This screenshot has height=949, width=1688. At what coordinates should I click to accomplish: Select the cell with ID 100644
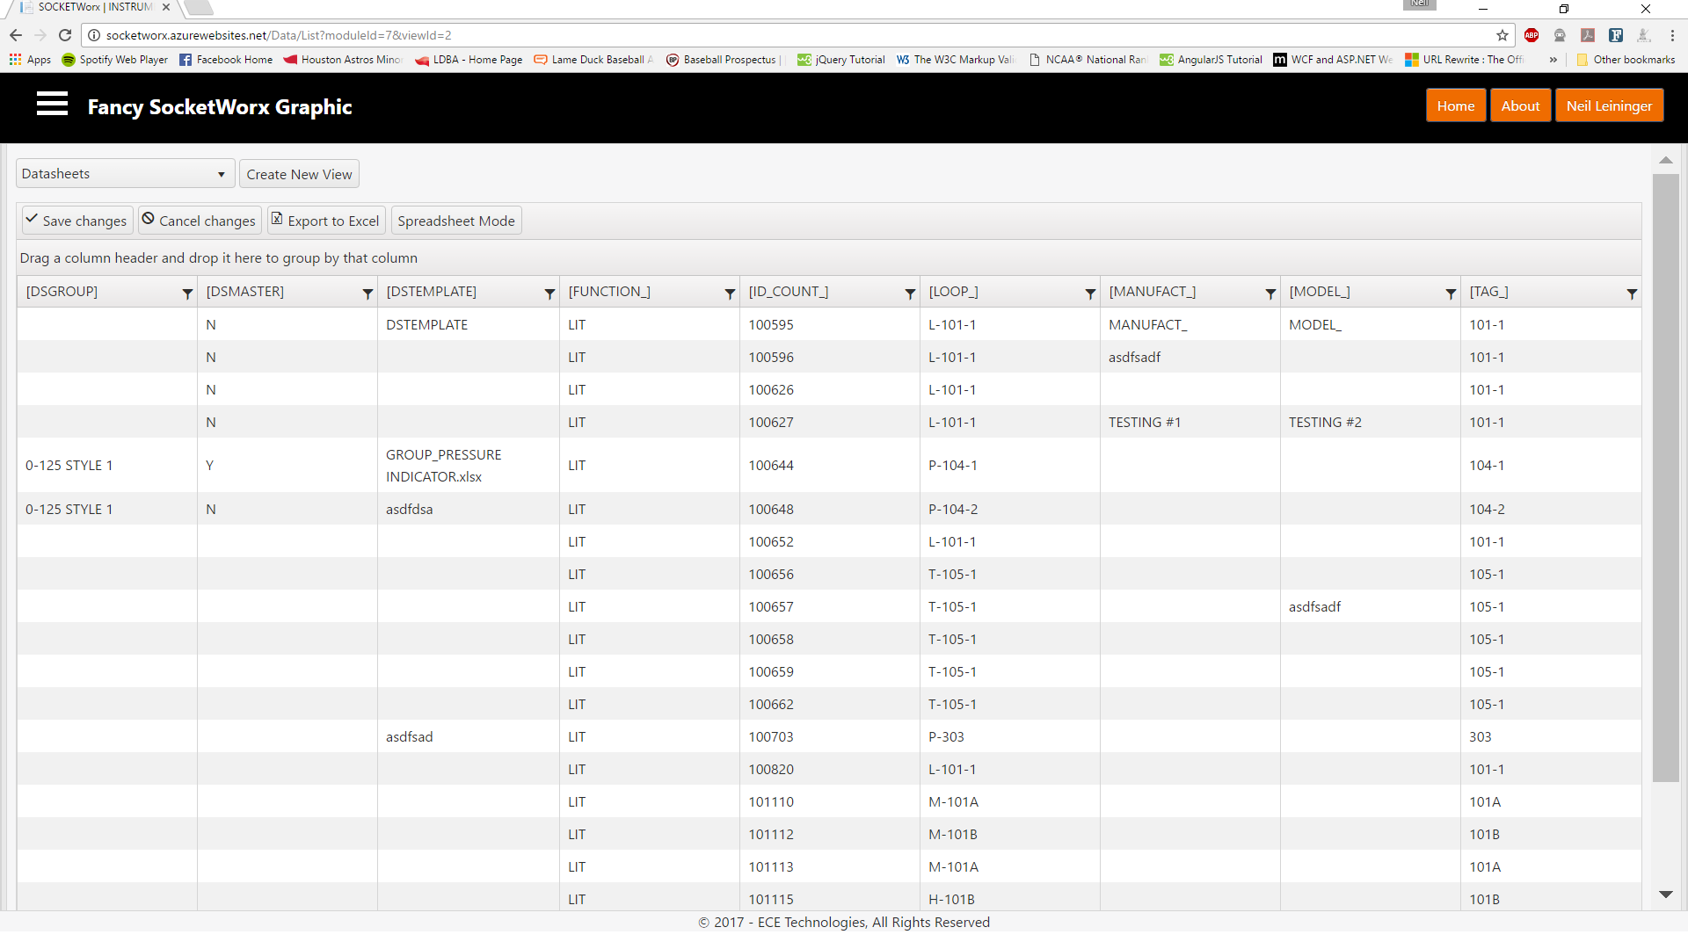point(771,466)
